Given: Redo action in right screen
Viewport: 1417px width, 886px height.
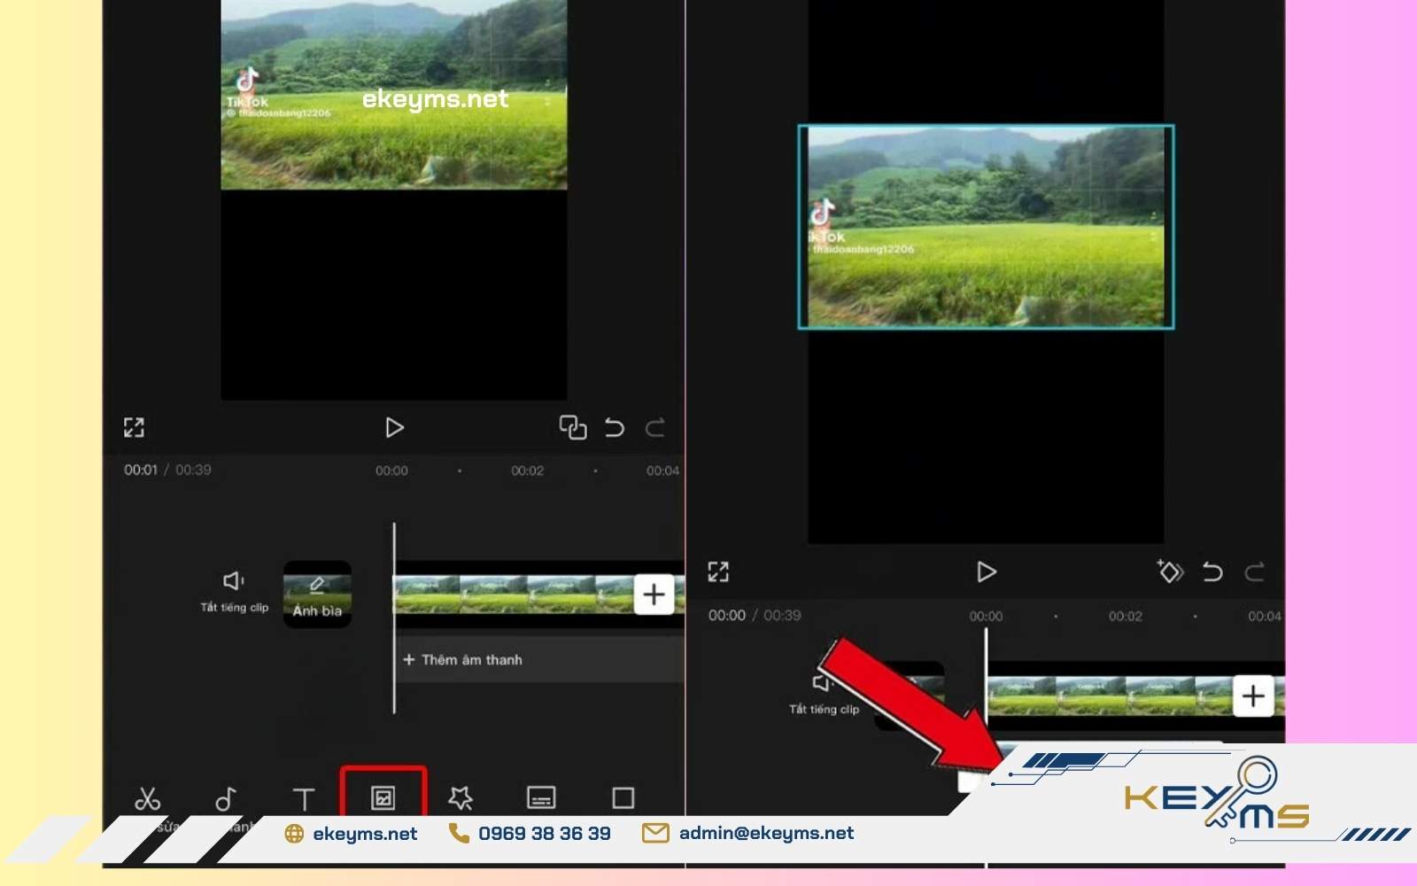Looking at the screenshot, I should click(1254, 572).
